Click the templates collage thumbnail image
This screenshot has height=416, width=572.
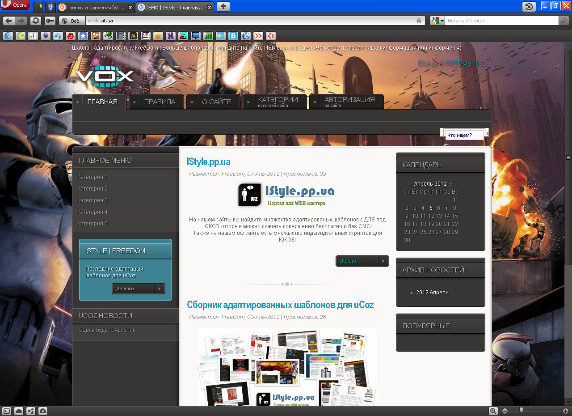(287, 367)
